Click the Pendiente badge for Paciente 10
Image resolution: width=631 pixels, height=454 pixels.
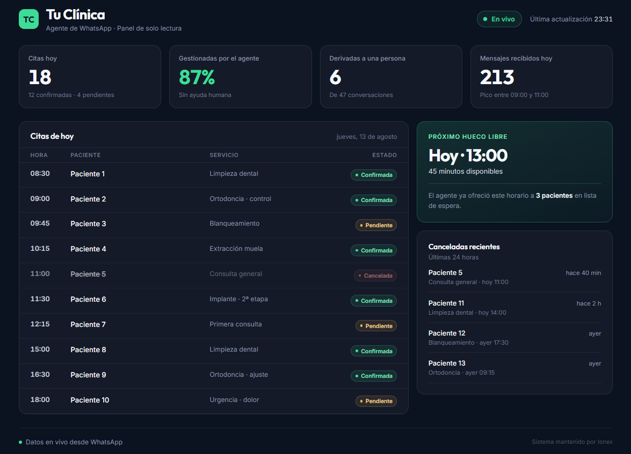(x=376, y=401)
